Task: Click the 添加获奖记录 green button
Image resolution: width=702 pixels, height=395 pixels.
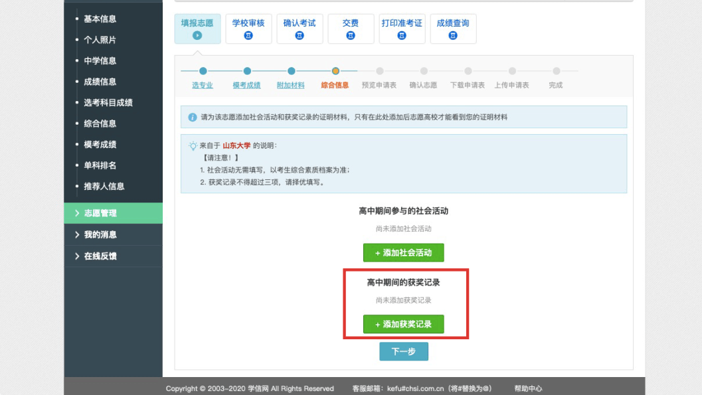Action: [403, 325]
